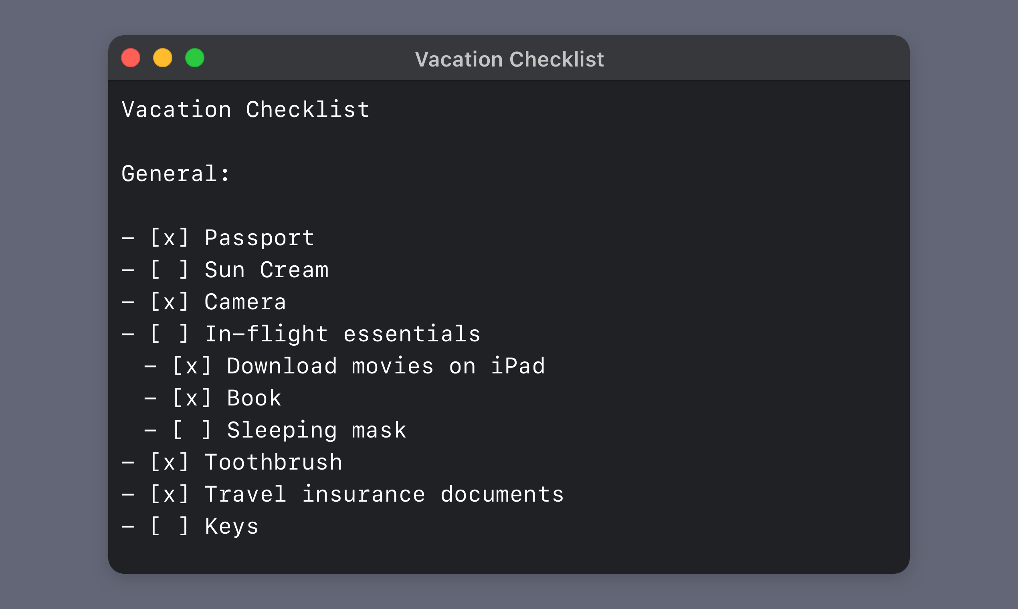Click the word Passport in the list
Image resolution: width=1018 pixels, height=609 pixels.
(259, 238)
